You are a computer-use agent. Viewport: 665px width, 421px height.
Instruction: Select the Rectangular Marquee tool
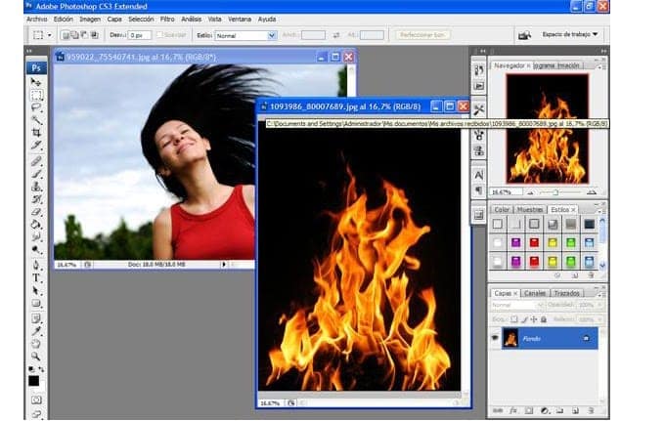pyautogui.click(x=36, y=95)
